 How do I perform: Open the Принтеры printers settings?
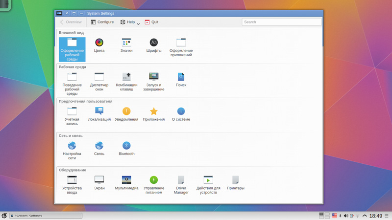click(236, 183)
